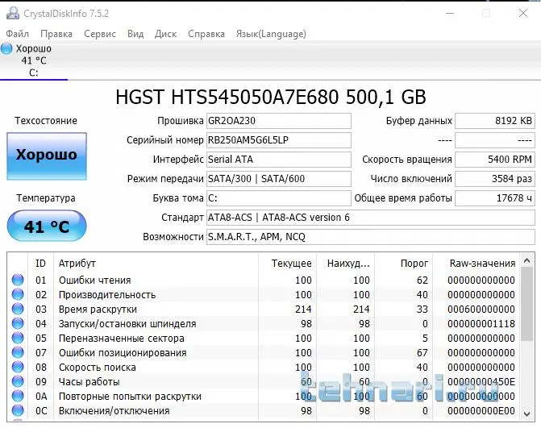The width and height of the screenshot is (541, 428).
Task: Click status circle for 0C Включения/отключения
Action: [18, 410]
